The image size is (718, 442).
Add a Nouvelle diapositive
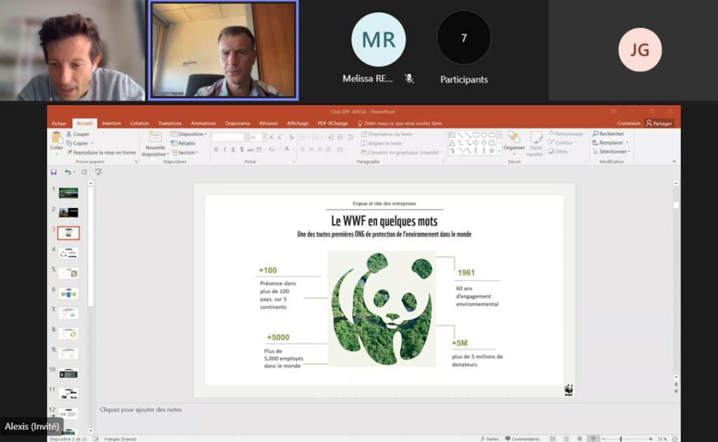click(155, 144)
